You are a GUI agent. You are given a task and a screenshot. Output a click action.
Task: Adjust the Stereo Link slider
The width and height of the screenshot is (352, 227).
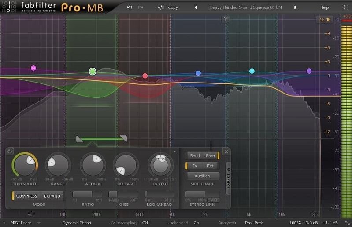tap(202, 194)
